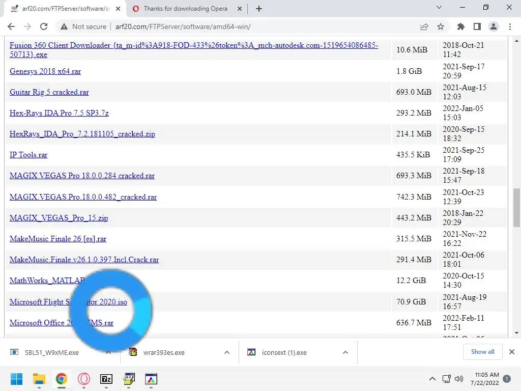Viewport: 521px width, 391px height.
Task: Close the arf20.com tab
Action: tap(118, 9)
